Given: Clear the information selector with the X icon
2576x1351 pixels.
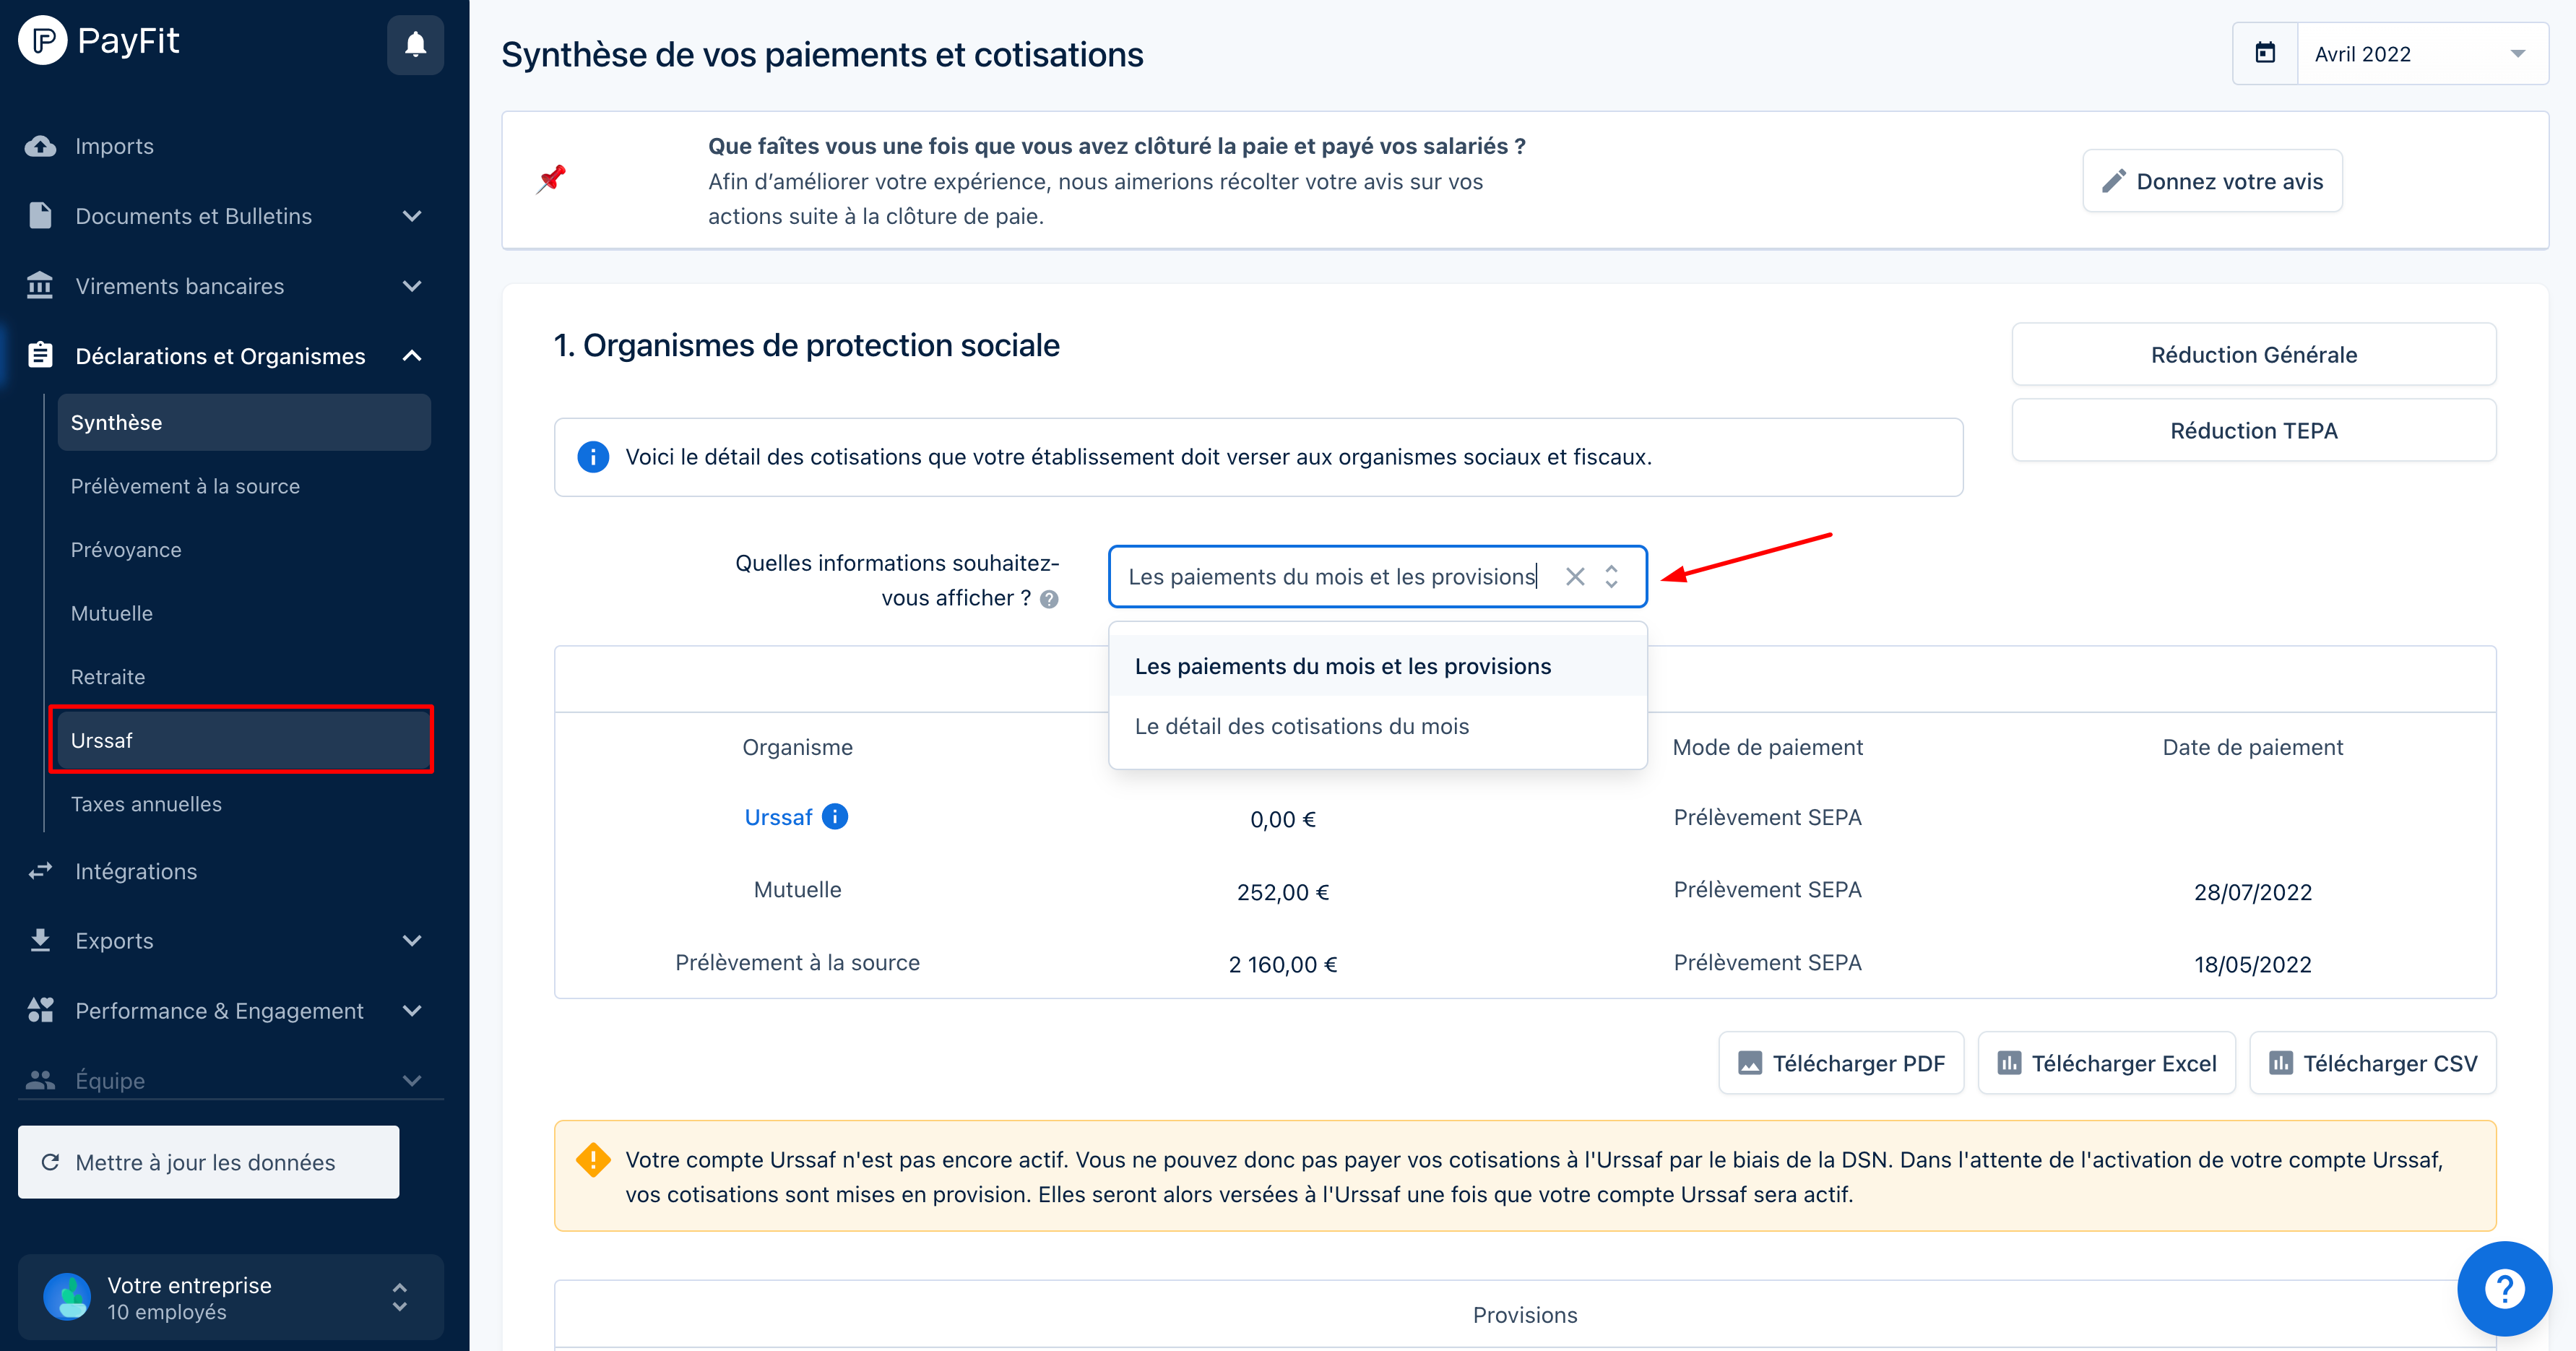Looking at the screenshot, I should [x=1575, y=577].
